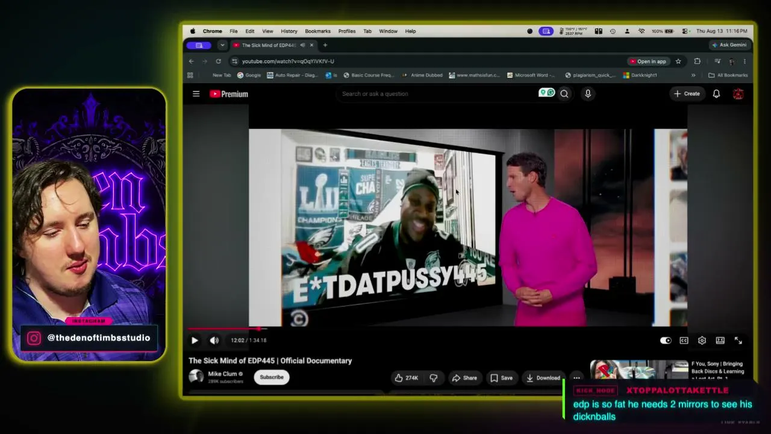Toggle closed captions
The height and width of the screenshot is (434, 771).
[684, 341]
